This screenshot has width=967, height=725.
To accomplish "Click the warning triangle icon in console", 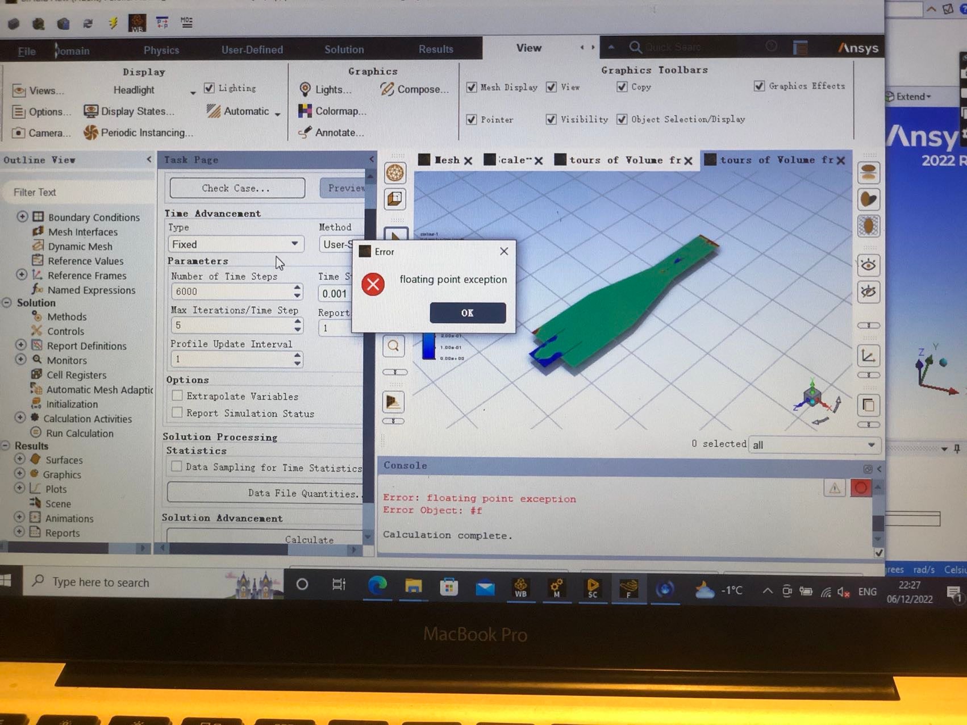I will click(834, 488).
